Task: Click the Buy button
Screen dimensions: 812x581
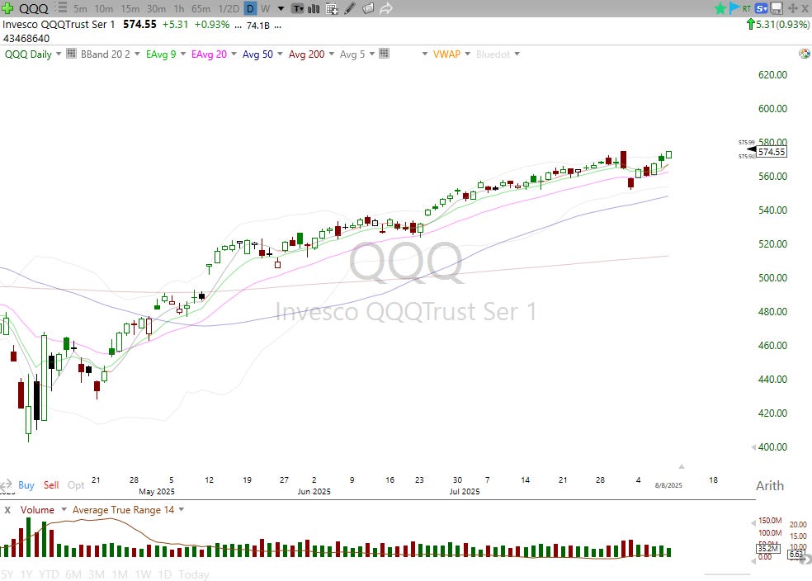Action: click(x=26, y=485)
